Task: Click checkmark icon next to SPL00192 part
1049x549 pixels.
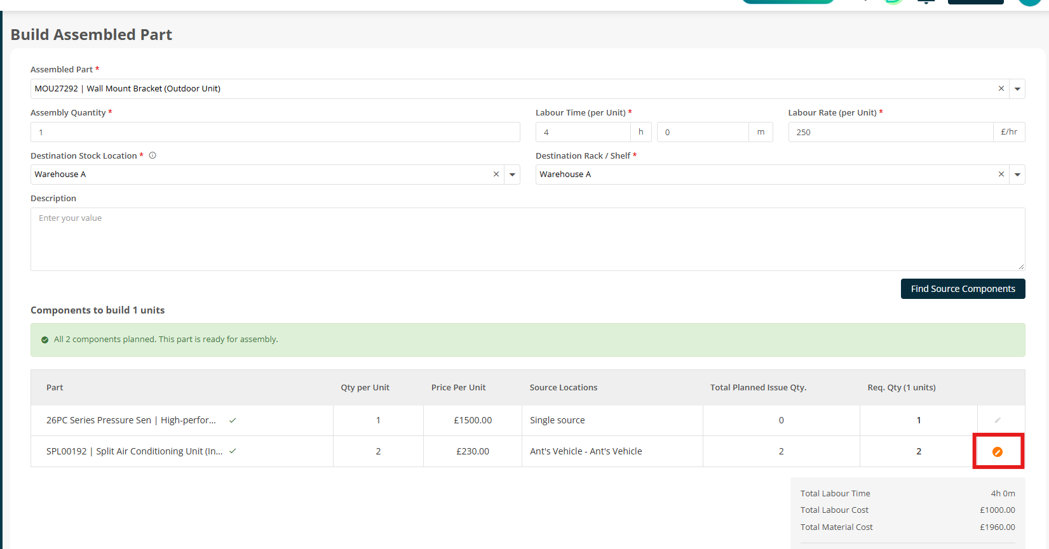Action: 233,451
